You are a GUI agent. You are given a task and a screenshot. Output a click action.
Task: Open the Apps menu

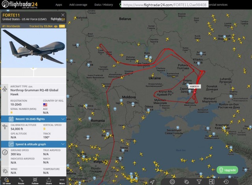[59, 5]
